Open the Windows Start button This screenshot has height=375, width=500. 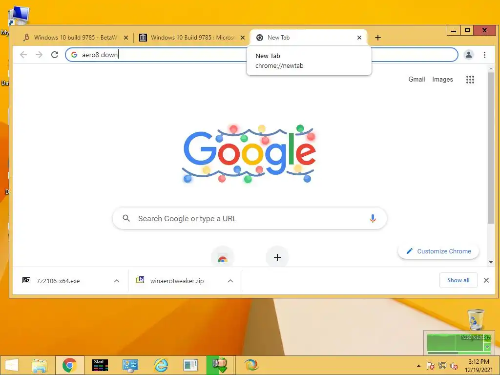click(x=12, y=365)
